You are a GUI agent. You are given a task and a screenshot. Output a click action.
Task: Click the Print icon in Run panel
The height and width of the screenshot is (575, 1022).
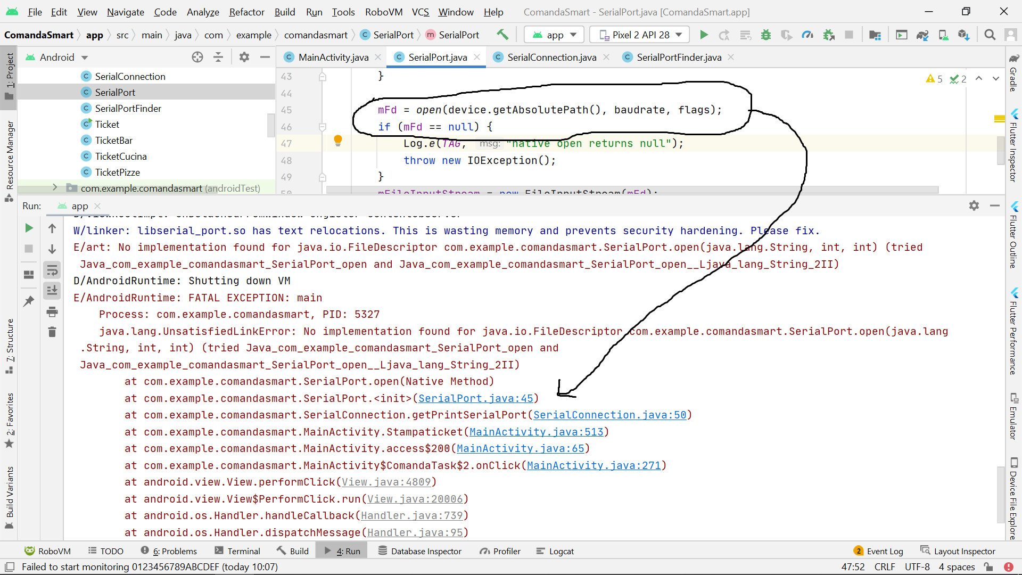click(x=52, y=312)
